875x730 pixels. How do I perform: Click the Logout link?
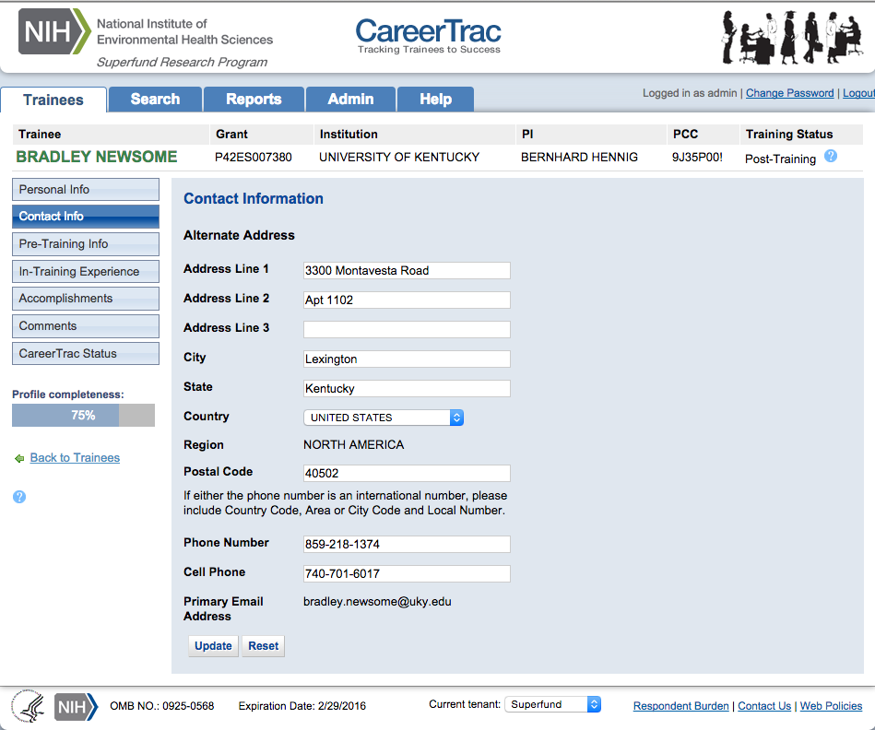(x=858, y=93)
